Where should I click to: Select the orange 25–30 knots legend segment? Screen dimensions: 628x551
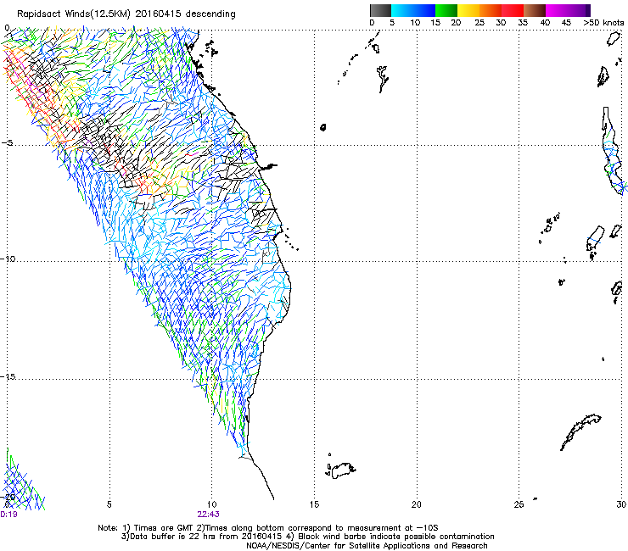pyautogui.click(x=491, y=10)
